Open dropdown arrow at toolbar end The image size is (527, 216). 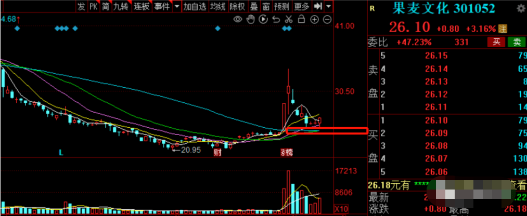328,6
